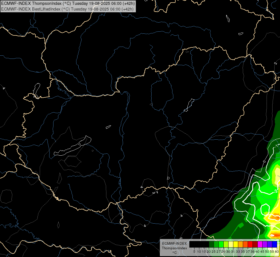Select the indigo 50–55 legend swatch
The height and width of the screenshot is (257, 280).
270,244
